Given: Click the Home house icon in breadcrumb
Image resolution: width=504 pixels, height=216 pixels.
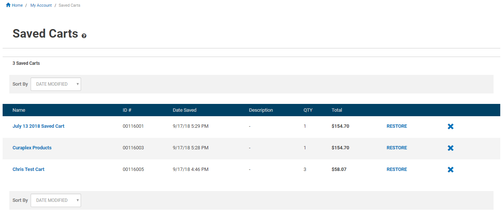Looking at the screenshot, I should tap(8, 5).
